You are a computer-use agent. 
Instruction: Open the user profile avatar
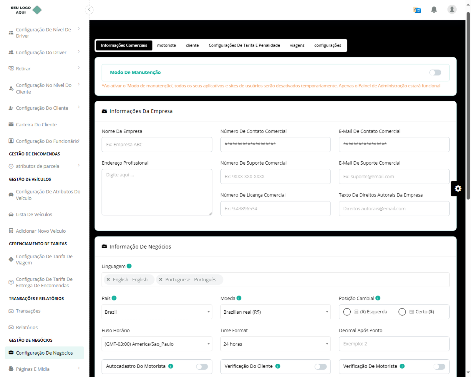[x=452, y=9]
